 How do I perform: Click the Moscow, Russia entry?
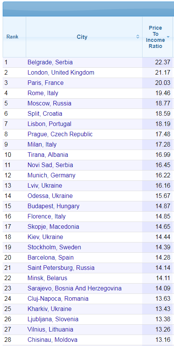[49, 103]
